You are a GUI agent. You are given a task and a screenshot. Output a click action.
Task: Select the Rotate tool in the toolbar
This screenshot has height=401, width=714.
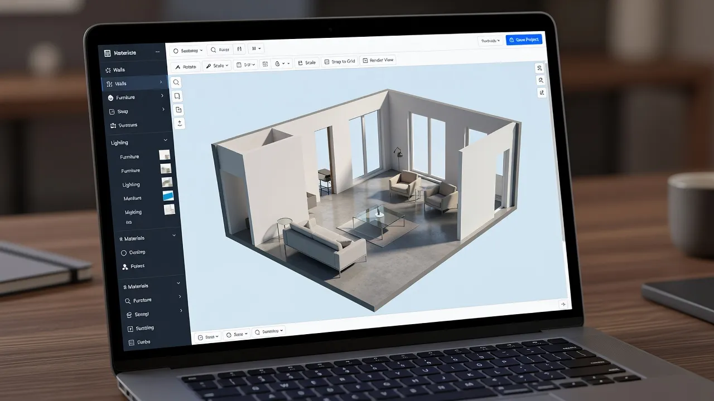(186, 66)
